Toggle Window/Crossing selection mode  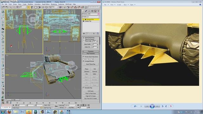(x=39, y=7)
